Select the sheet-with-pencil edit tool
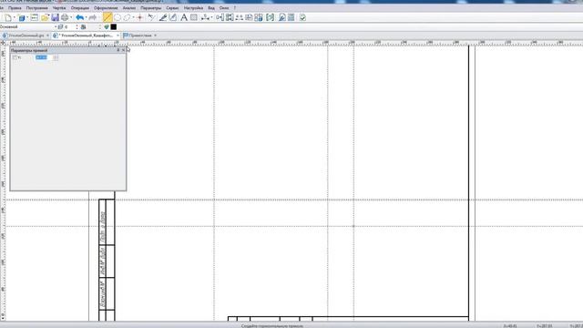583x328 pixels. pos(173,17)
